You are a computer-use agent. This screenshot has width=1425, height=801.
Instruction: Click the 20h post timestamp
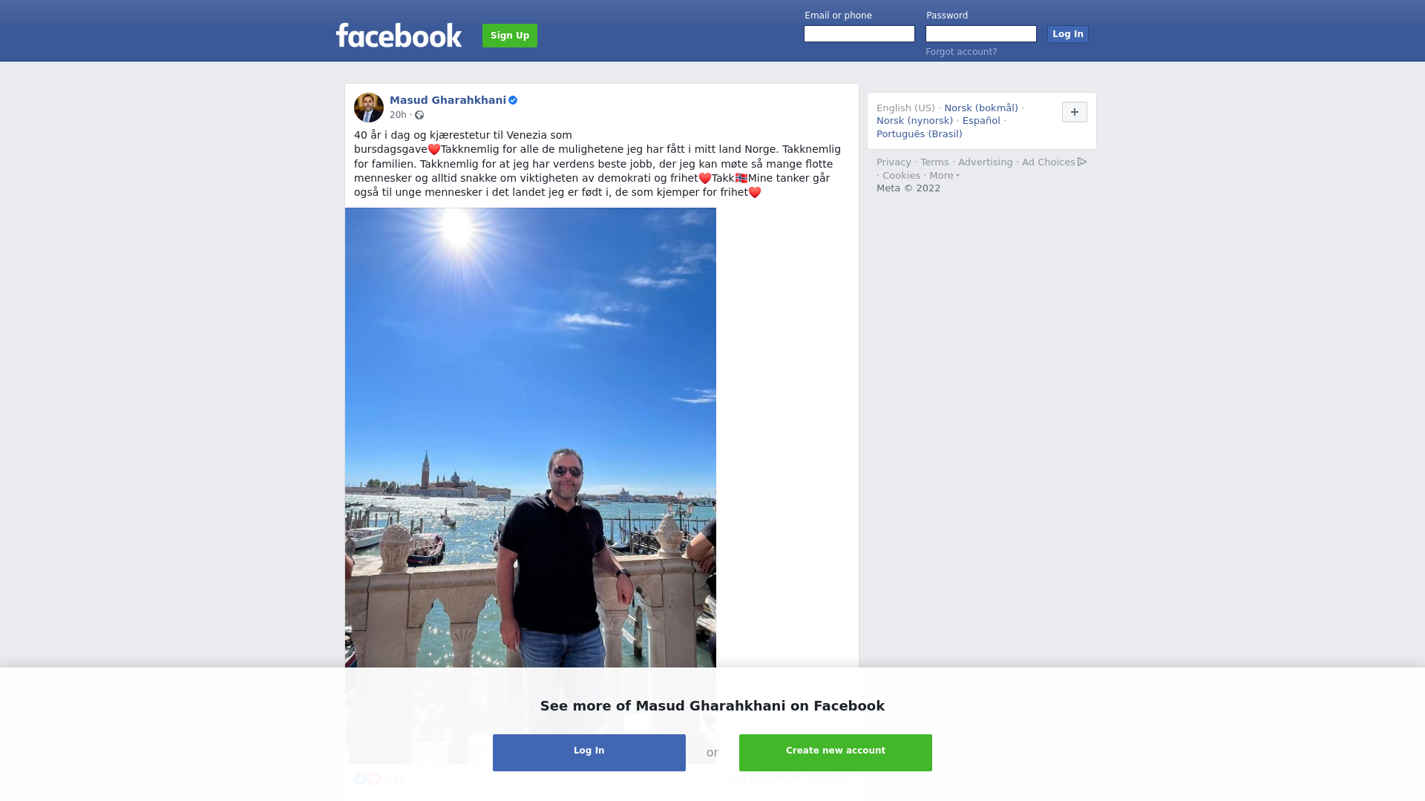coord(398,115)
